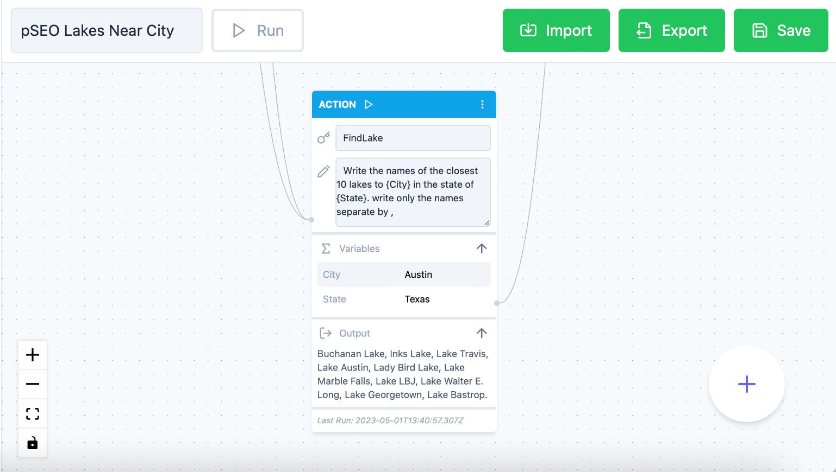Open the add node circle button

click(x=746, y=384)
